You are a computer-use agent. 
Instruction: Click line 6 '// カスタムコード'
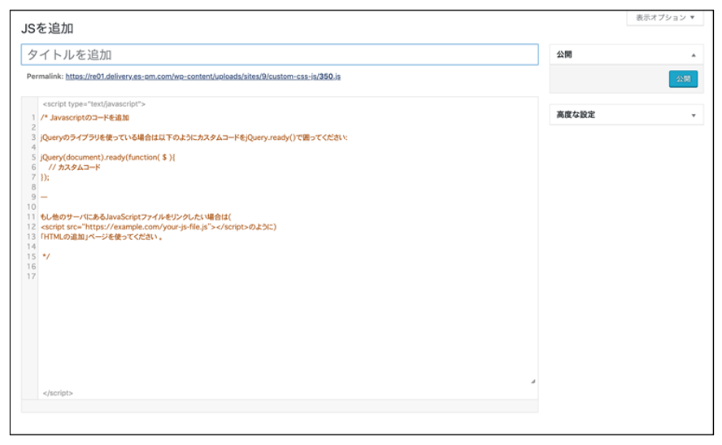[x=74, y=168]
